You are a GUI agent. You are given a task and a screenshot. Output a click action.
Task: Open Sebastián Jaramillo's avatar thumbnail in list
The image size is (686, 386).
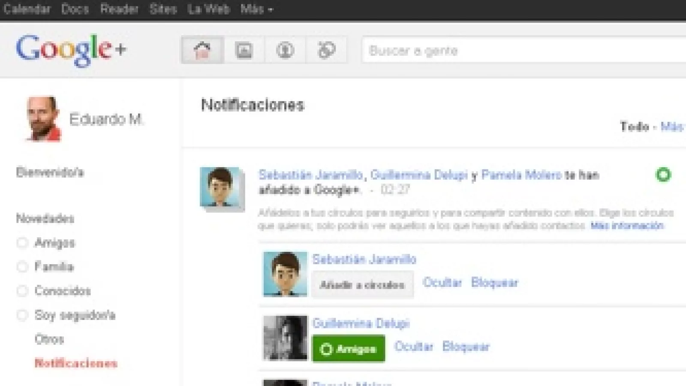click(x=285, y=274)
